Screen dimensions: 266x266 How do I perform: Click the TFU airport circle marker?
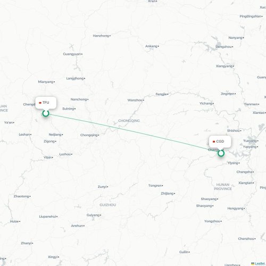pos(46,113)
